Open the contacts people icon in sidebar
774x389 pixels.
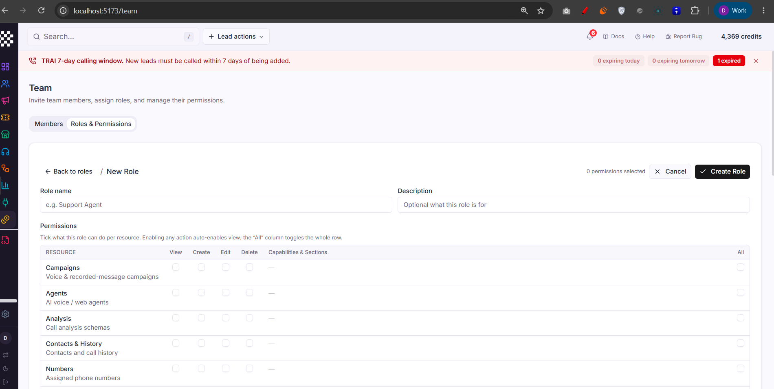click(5, 84)
